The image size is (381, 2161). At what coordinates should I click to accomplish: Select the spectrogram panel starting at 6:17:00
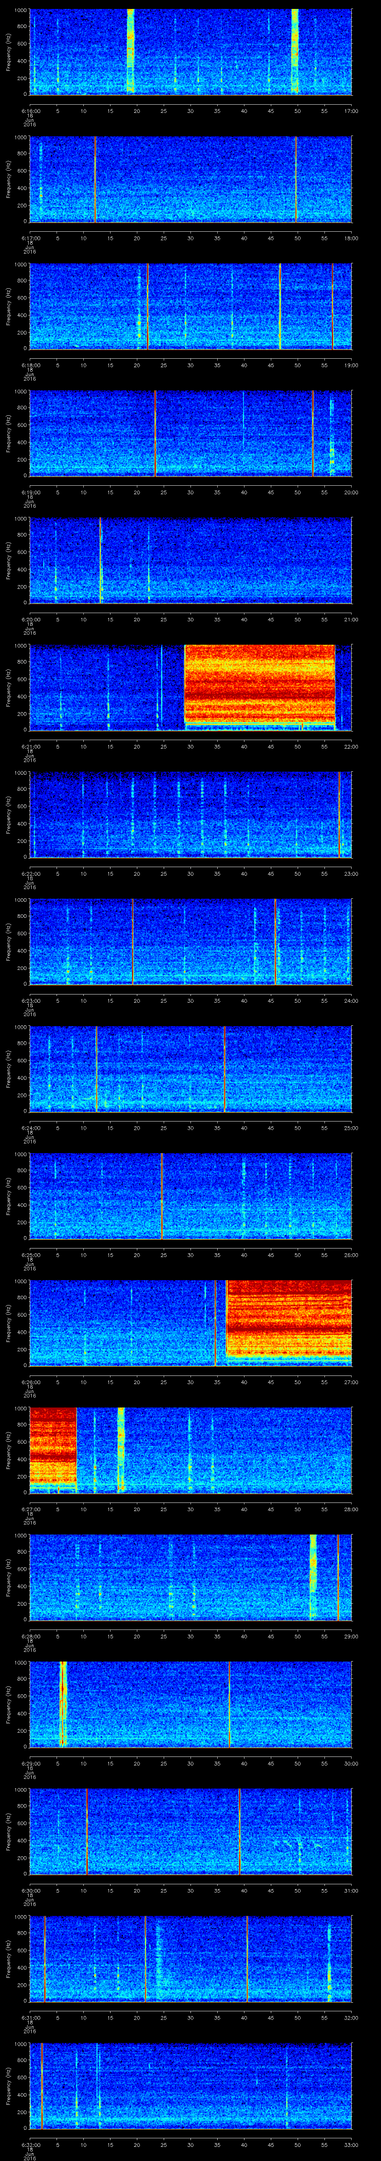click(x=191, y=179)
